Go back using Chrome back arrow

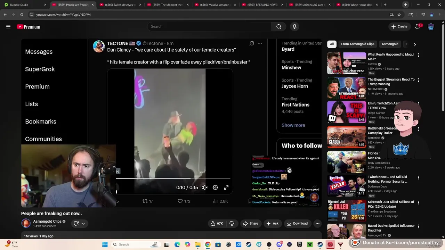click(5, 15)
